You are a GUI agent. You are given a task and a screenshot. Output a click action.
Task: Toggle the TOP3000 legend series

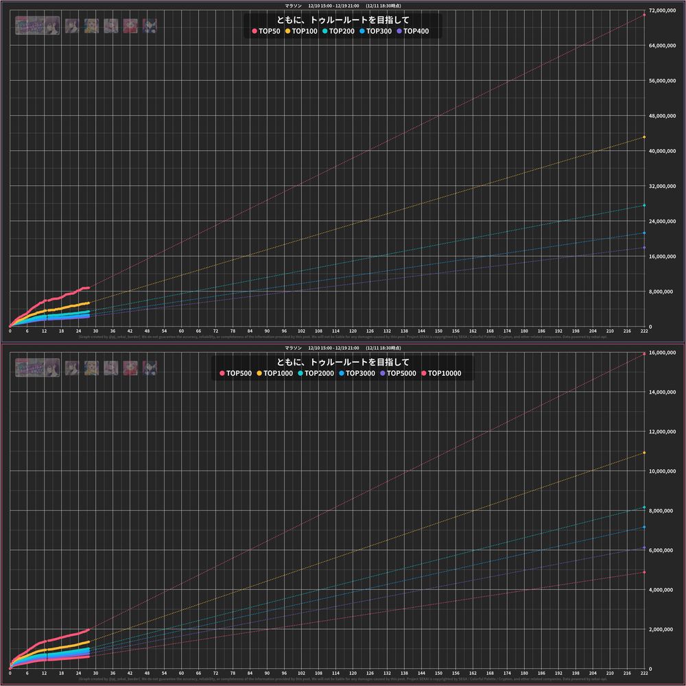click(x=357, y=373)
